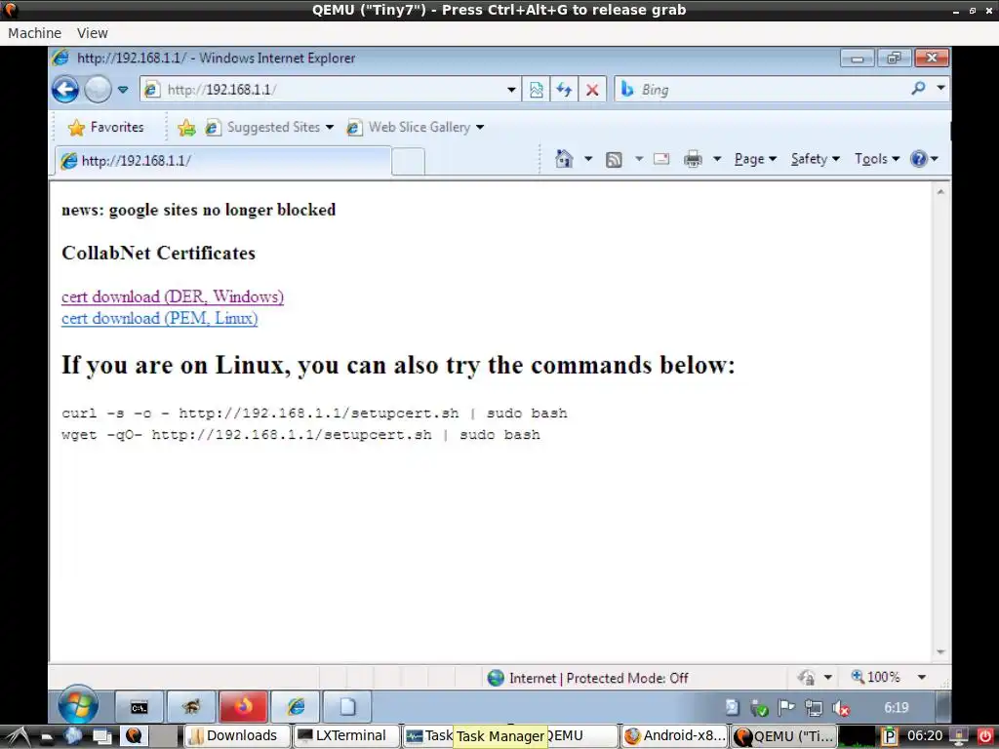999x749 pixels.
Task: Click the page scrollbar up arrow
Action: tap(940, 191)
